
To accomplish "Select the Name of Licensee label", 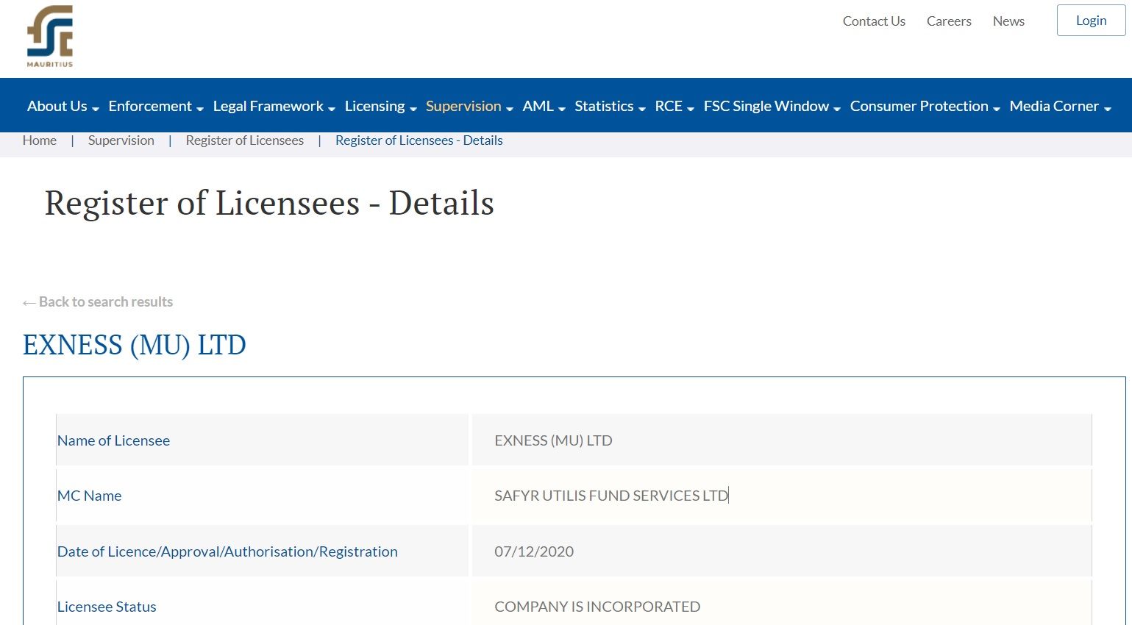I will [x=113, y=440].
